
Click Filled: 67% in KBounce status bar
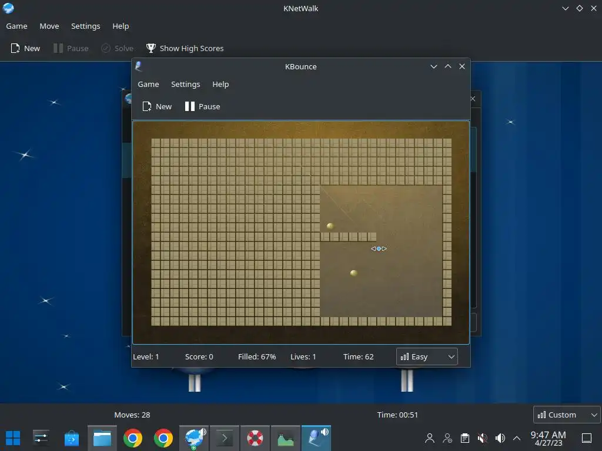257,356
